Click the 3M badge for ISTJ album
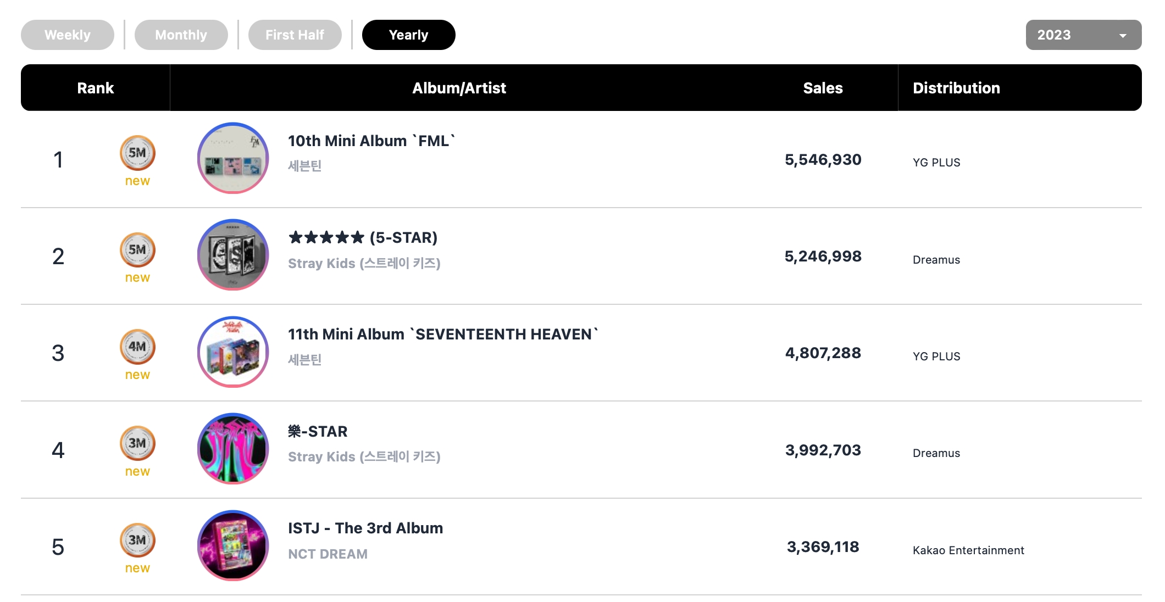Screen dimensions: 1165x602 (x=137, y=540)
